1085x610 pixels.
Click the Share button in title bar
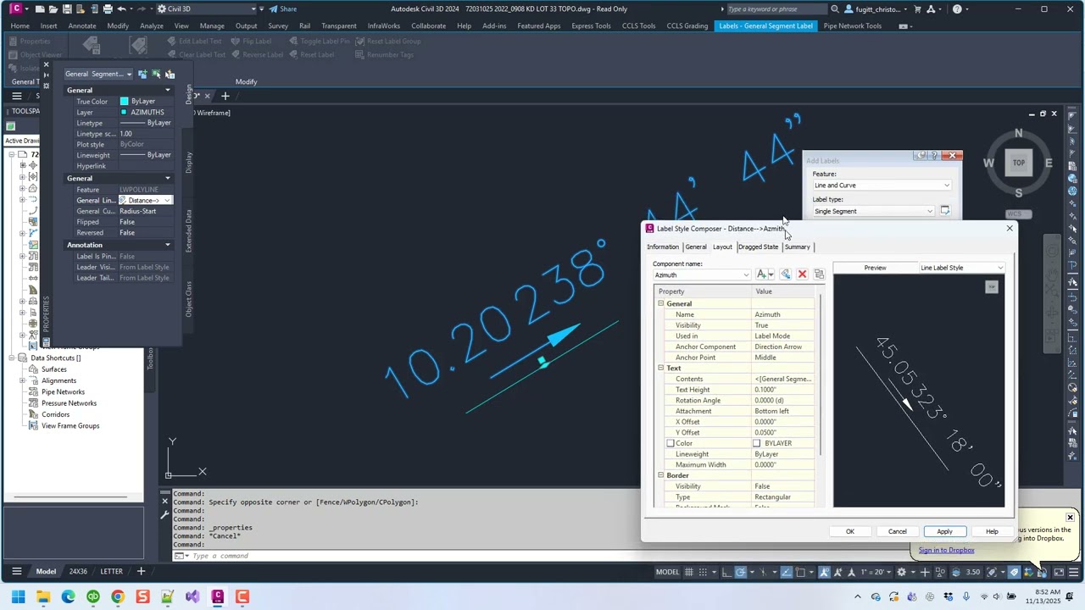pos(283,8)
